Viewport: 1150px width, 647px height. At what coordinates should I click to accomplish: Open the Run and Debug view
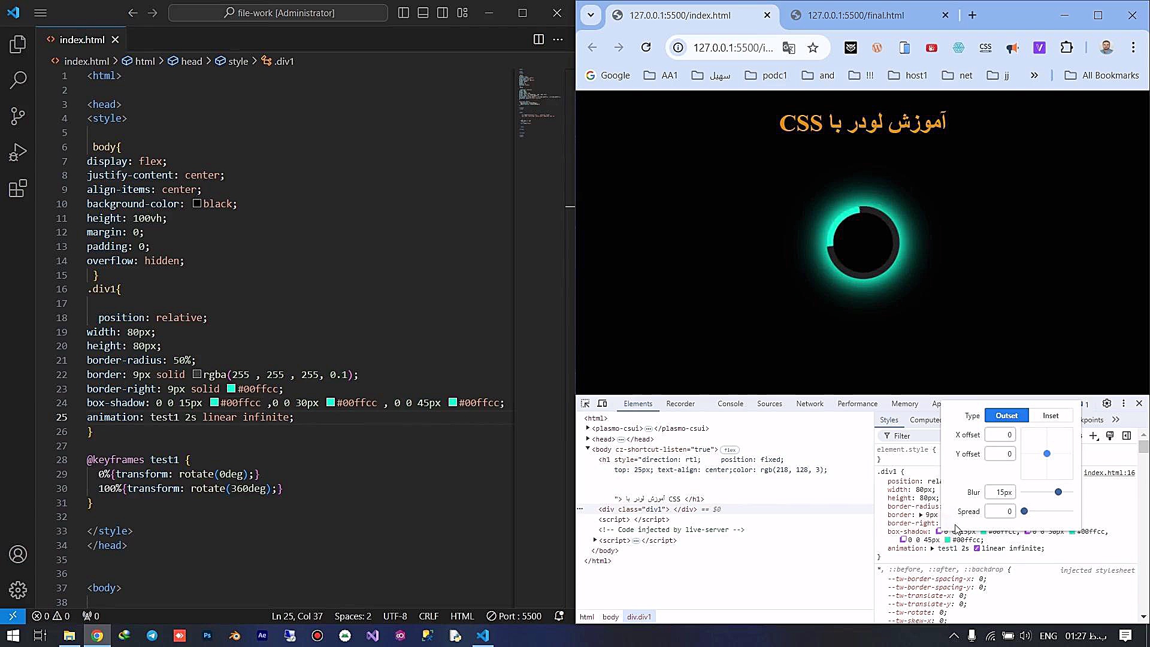(18, 152)
